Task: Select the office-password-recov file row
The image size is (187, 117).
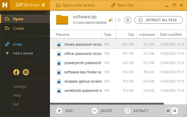Action: [x=118, y=54]
